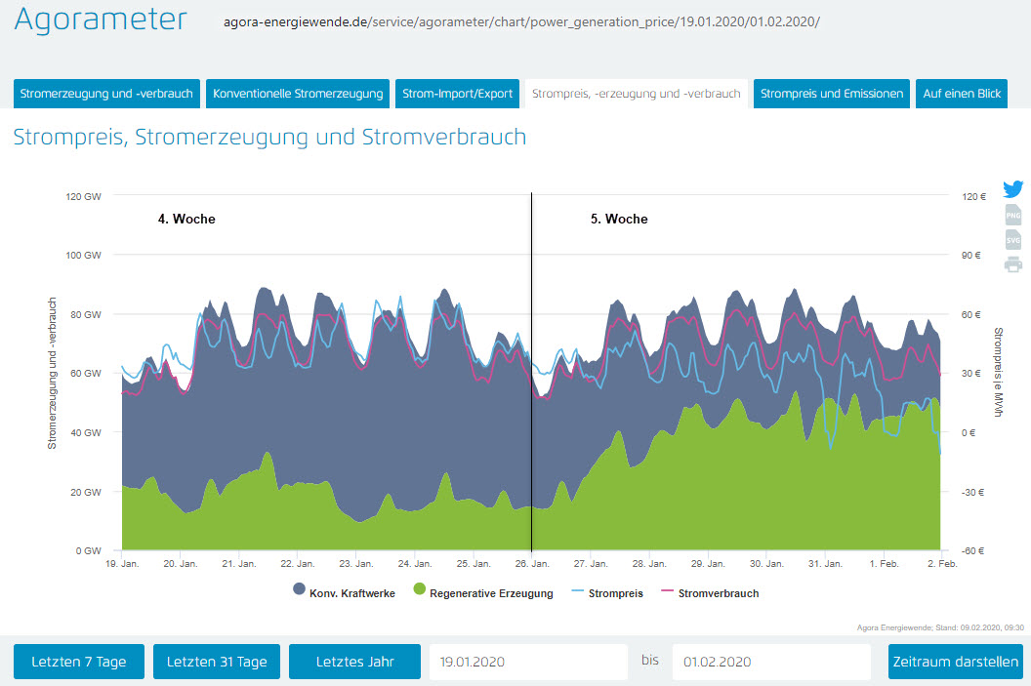
Task: Click the Letzten 7 Tage button
Action: (x=78, y=662)
